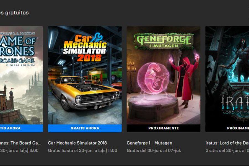The width and height of the screenshot is (249, 166).
Task: Click Gratis Ahora under Game of Thrones
Action: tap(21, 128)
